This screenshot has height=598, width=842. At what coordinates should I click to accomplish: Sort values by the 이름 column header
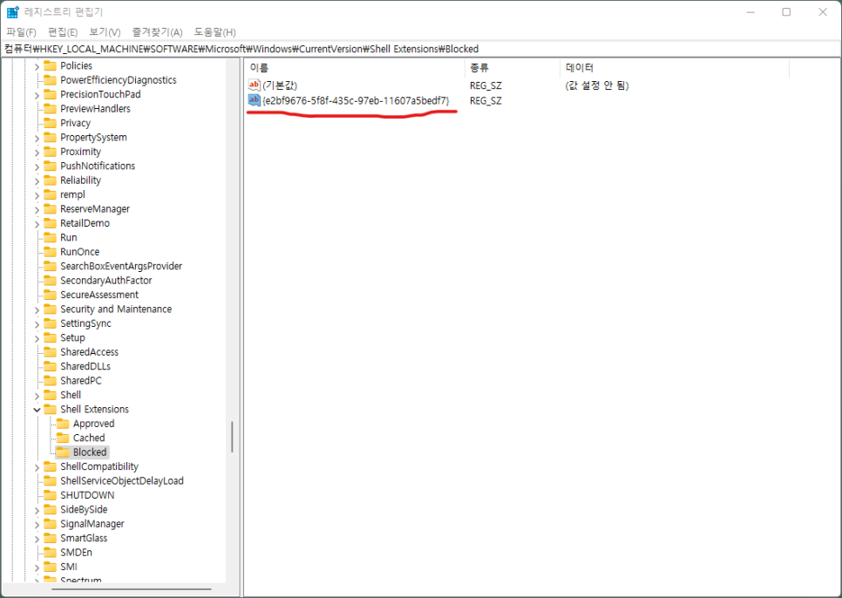[355, 68]
